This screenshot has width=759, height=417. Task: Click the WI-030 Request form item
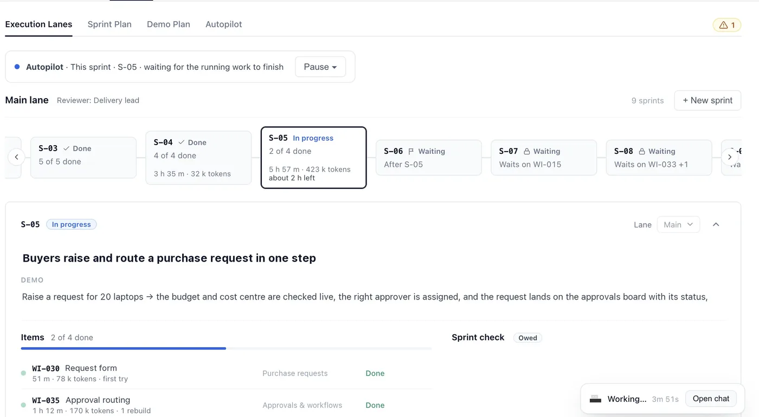coord(226,373)
